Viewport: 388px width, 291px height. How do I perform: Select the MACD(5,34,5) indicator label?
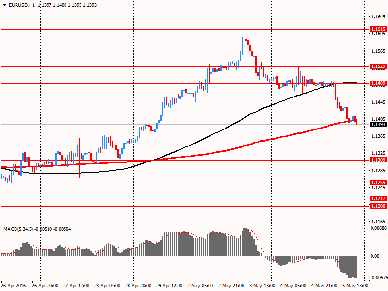click(x=18, y=229)
